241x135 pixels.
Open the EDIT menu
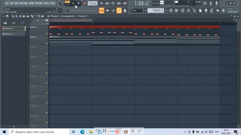[12, 3]
